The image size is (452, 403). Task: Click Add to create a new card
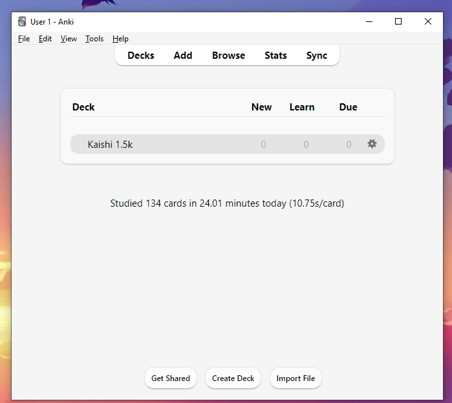click(183, 56)
